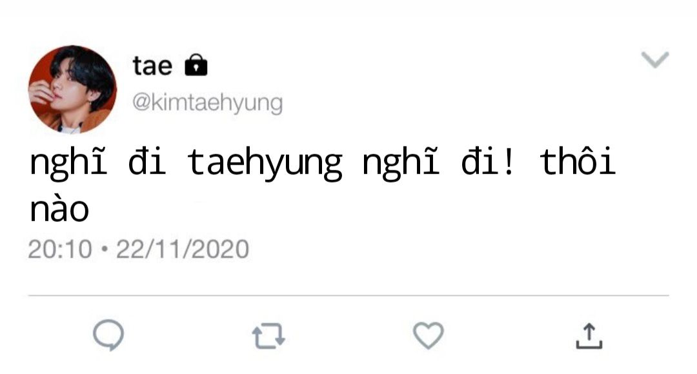Visit the @kimtaehyung handle
Image resolution: width=697 pixels, height=374 pixels.
(207, 103)
